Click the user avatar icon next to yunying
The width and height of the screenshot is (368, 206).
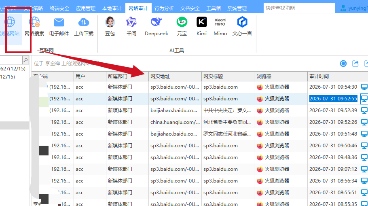click(x=343, y=8)
